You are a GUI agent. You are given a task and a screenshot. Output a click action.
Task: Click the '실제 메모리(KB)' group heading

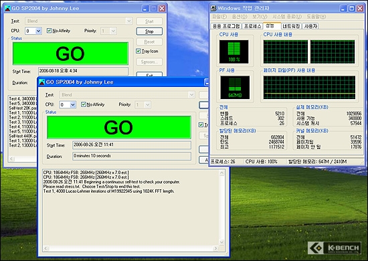click(312, 107)
